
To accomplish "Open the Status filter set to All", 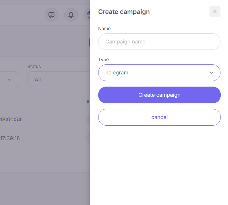I will 59,80.
